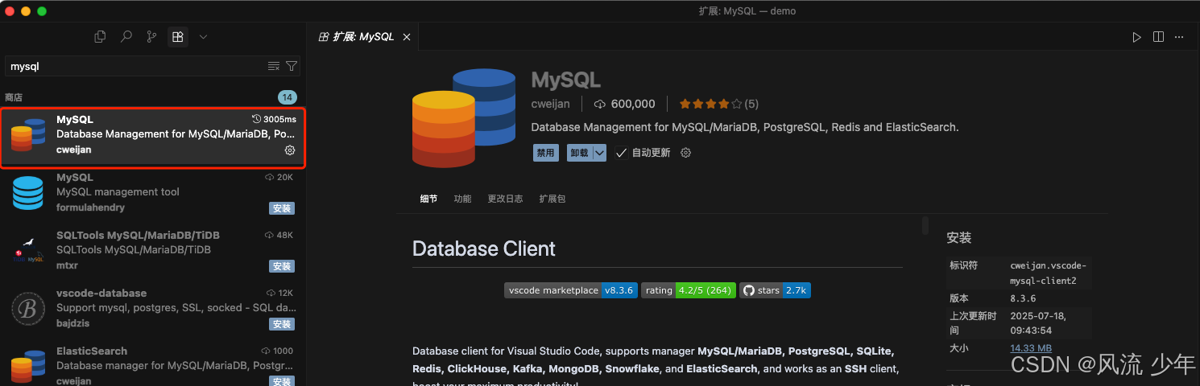Open cweijan publisher link in details
This screenshot has width=1200, height=386.
tap(551, 104)
